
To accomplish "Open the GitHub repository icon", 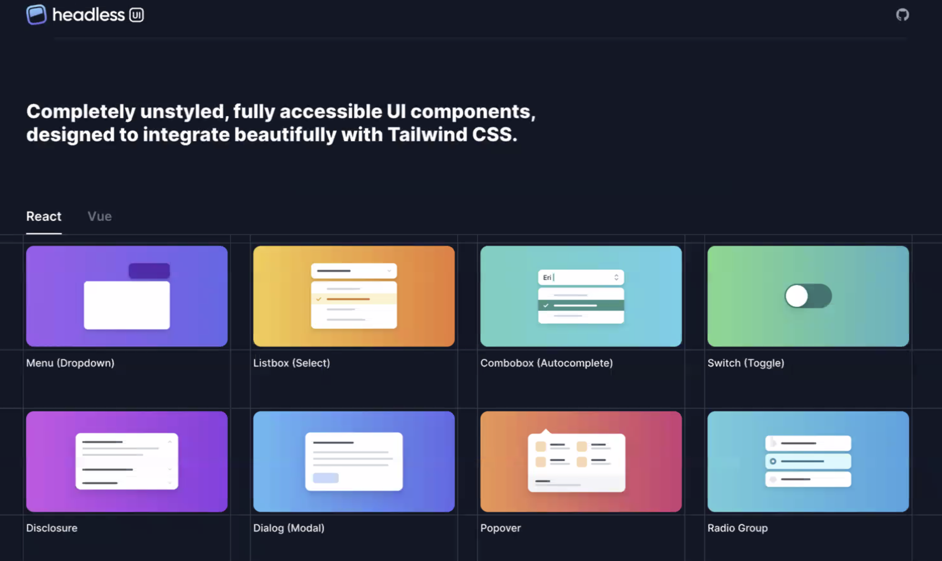I will click(x=902, y=15).
